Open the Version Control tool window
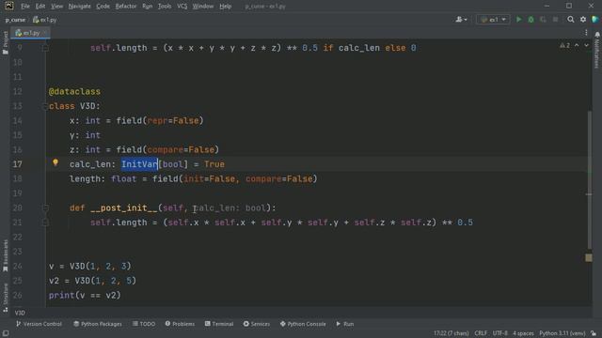This screenshot has height=338, width=602. [x=39, y=324]
